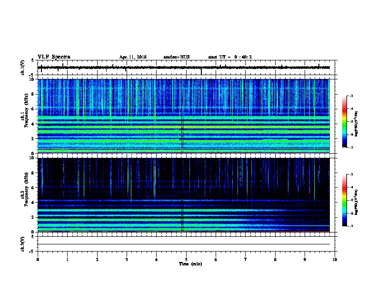
Task: Click the dark vertical gap in ch.2 spectrogram
Action: (182, 215)
